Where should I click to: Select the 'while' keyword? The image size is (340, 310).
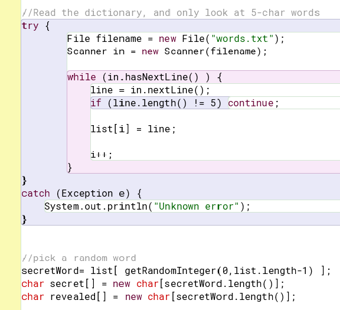point(81,77)
